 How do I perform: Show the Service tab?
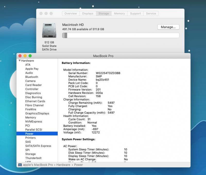(151, 13)
